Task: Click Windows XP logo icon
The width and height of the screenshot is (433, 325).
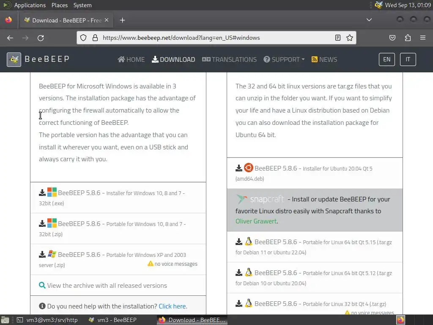Action: click(x=52, y=254)
